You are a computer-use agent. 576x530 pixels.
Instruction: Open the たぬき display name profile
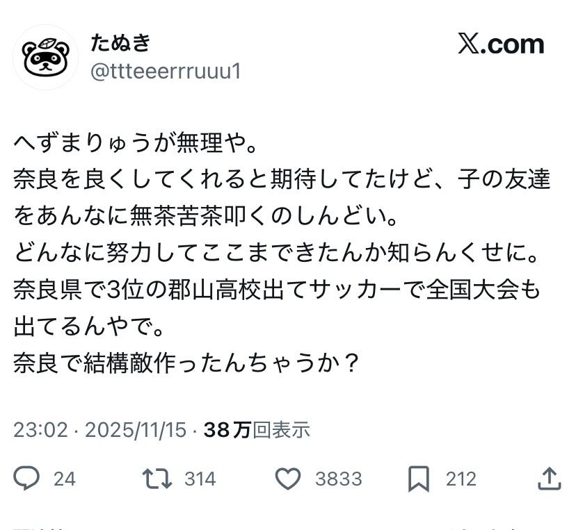coord(120,43)
